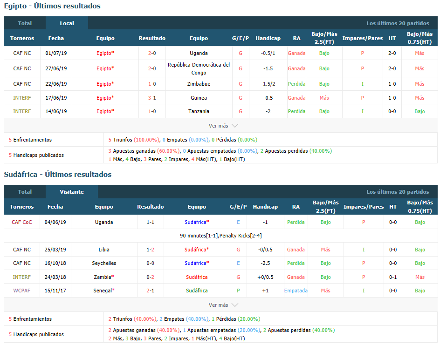Click 2-0 result against Uganda
Image resolution: width=440 pixels, height=345 pixels.
coord(152,53)
